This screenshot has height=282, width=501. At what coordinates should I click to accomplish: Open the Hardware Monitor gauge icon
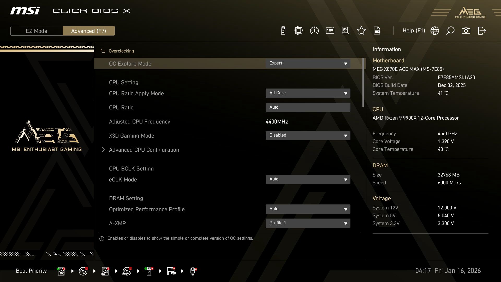[x=314, y=31]
